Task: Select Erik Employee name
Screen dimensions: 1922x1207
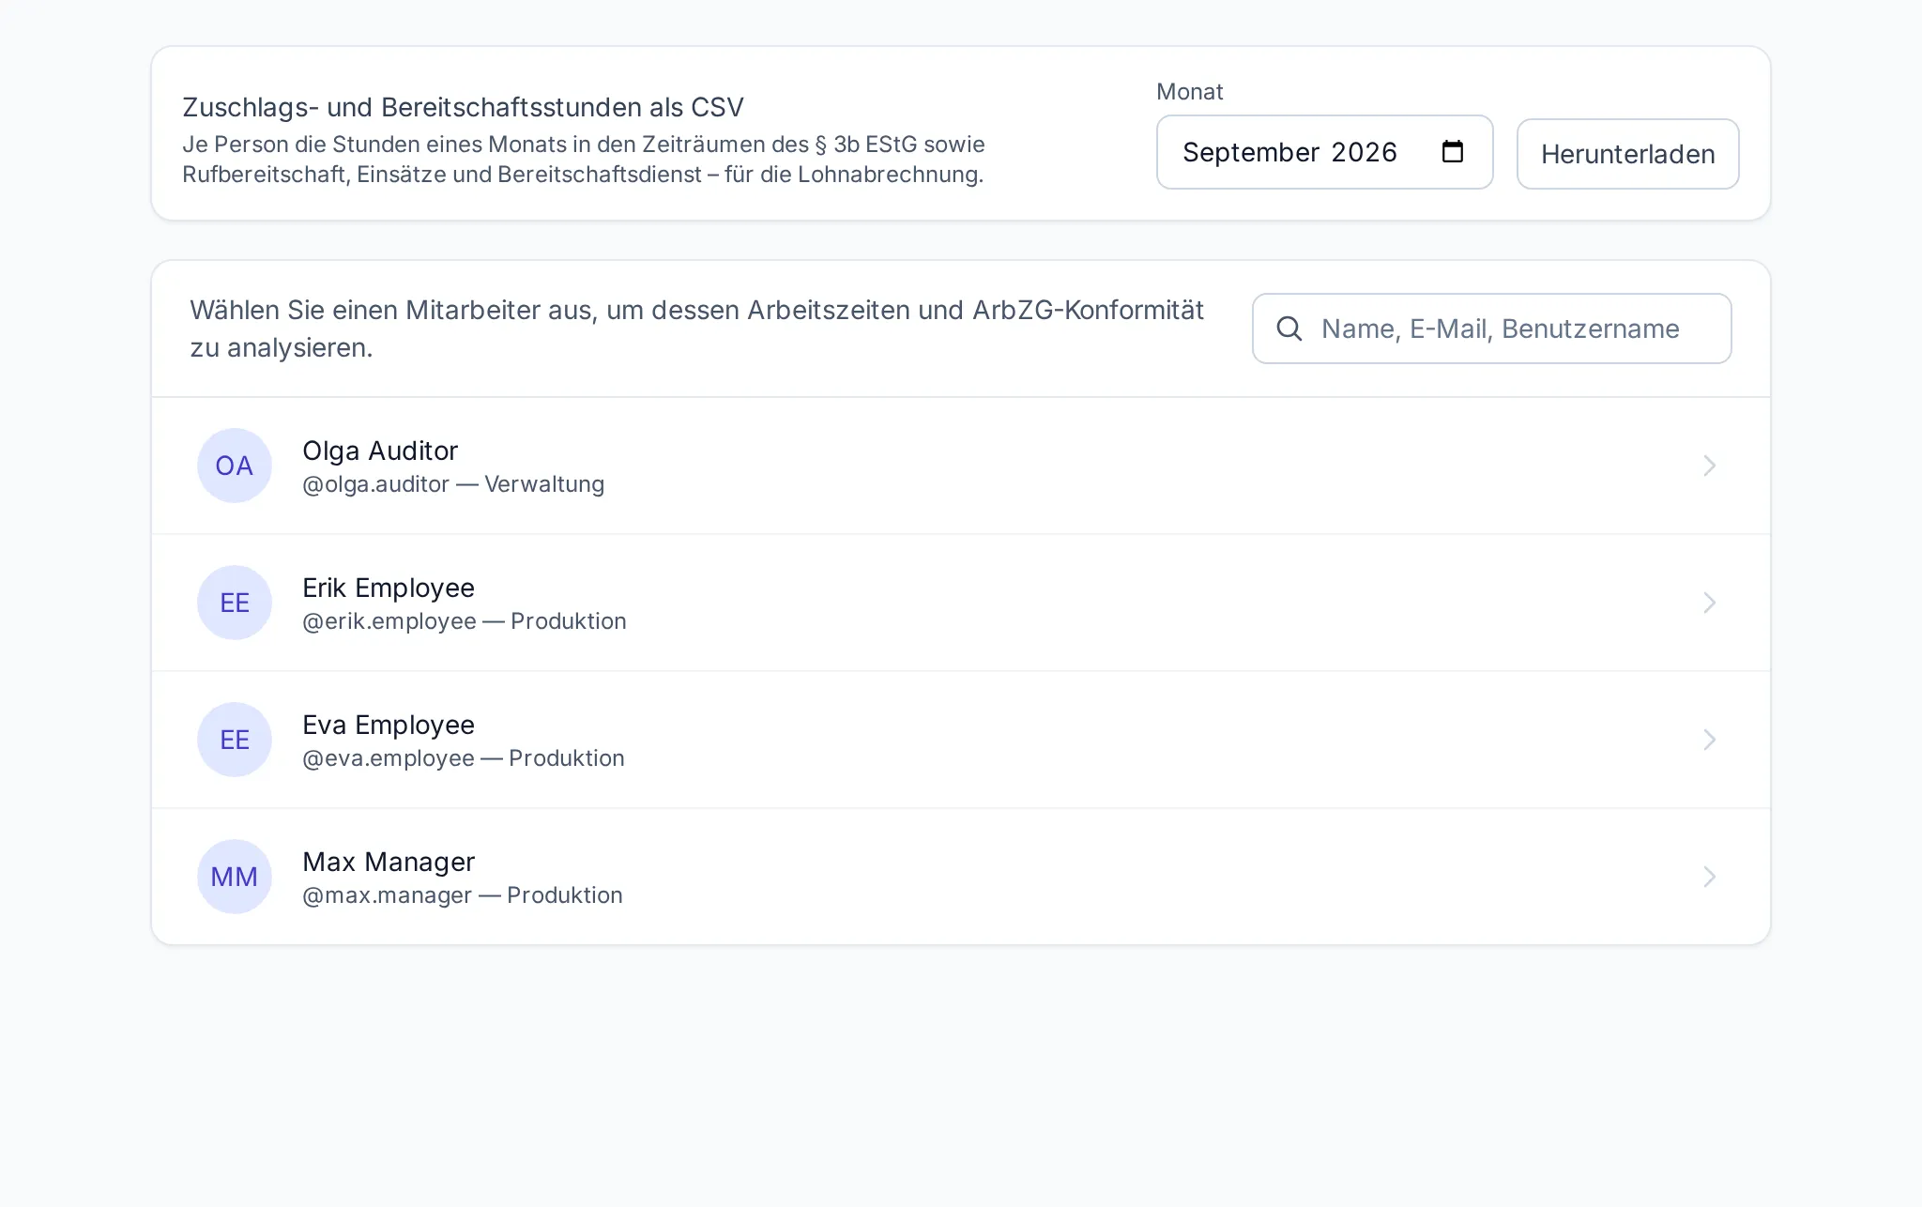Action: pyautogui.click(x=389, y=588)
